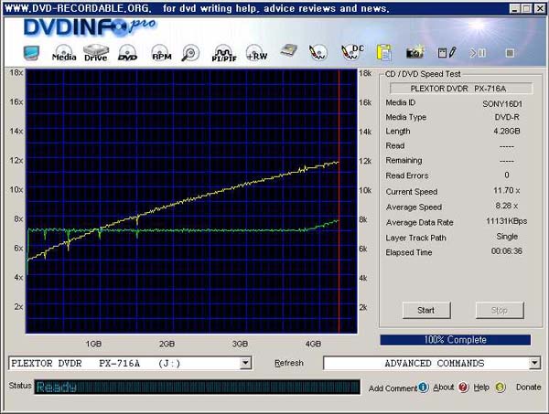This screenshot has width=549, height=414.
Task: Click the Start button
Action: click(426, 310)
